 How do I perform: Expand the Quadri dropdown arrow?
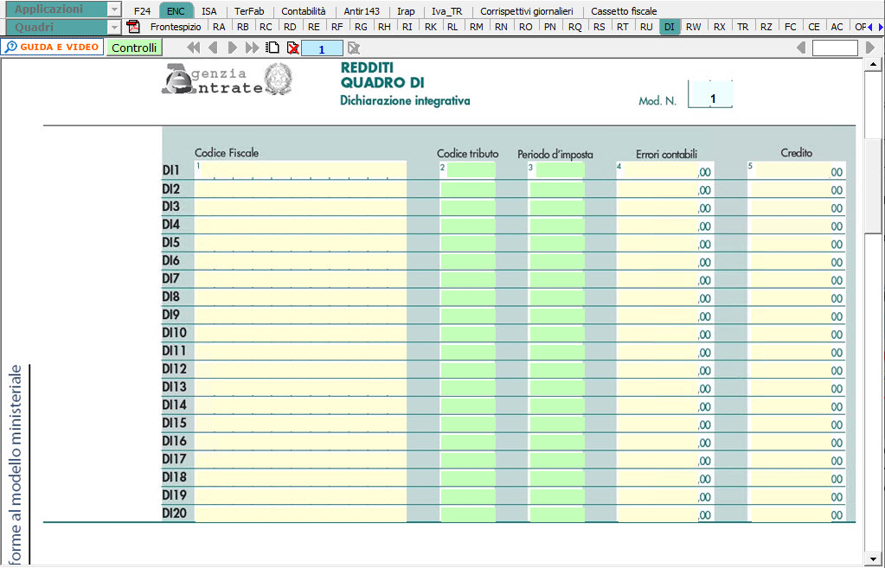(x=114, y=27)
